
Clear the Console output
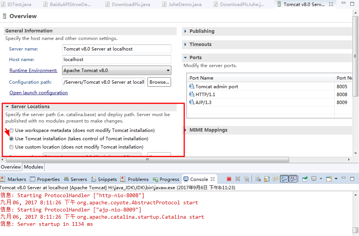pyautogui.click(x=258, y=179)
